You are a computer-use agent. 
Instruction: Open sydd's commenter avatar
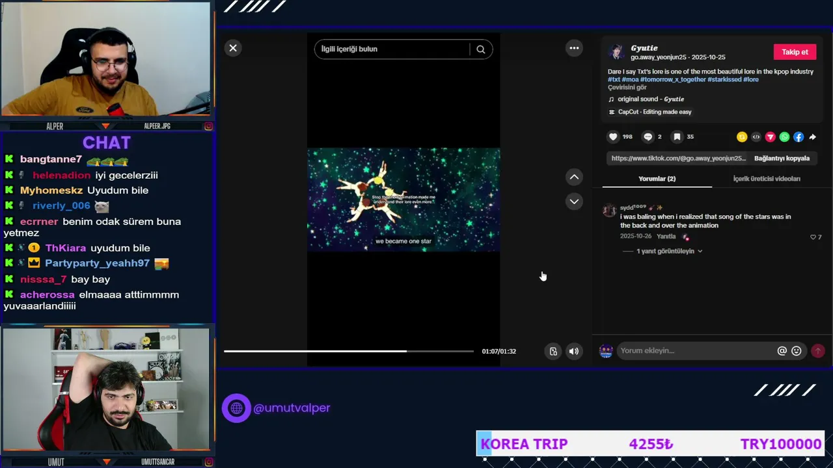point(610,211)
